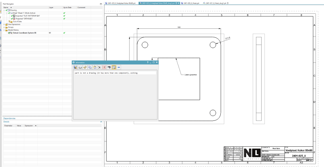Click the Model History folder icon
This screenshot has height=167, width=324.
tap(6, 30)
